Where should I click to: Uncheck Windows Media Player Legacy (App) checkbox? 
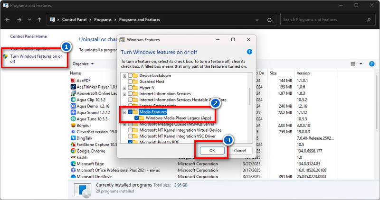coord(137,118)
